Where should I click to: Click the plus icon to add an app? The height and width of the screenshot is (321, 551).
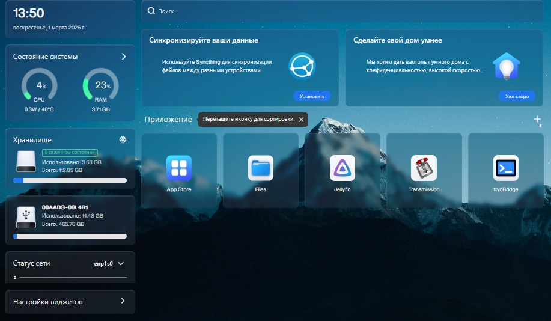[x=537, y=119]
